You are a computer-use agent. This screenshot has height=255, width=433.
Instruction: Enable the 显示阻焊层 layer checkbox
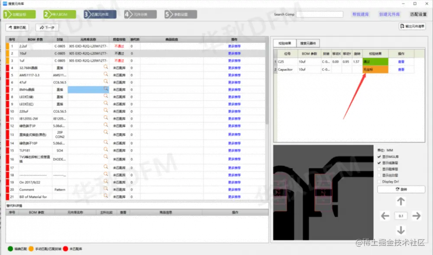click(379, 169)
